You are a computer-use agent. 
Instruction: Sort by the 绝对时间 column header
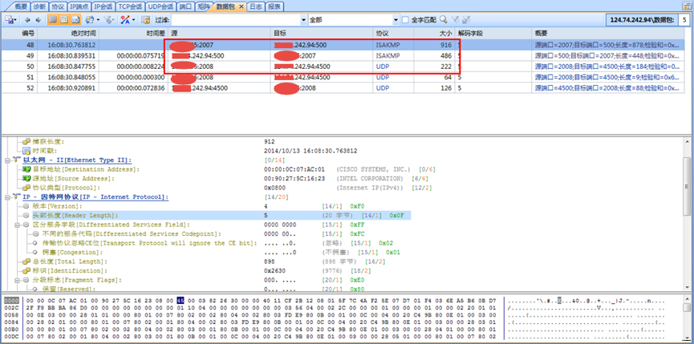click(x=63, y=33)
